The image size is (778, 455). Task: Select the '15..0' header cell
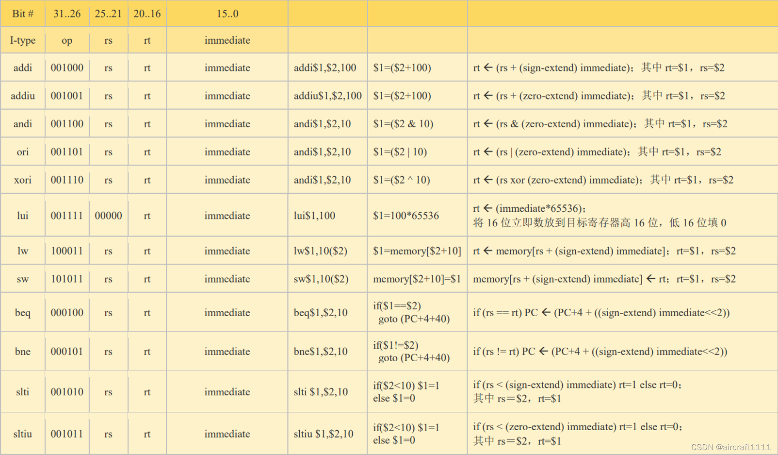point(227,14)
